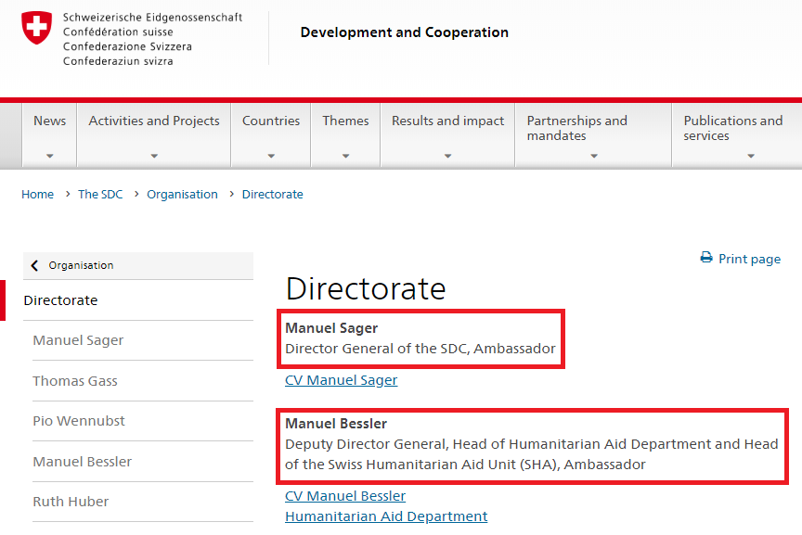Viewport: 802px width, 535px height.
Task: Open Organisation breadcrumb link
Action: point(182,194)
